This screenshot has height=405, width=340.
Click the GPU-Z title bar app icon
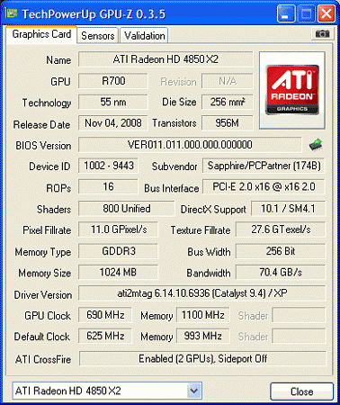click(x=12, y=13)
